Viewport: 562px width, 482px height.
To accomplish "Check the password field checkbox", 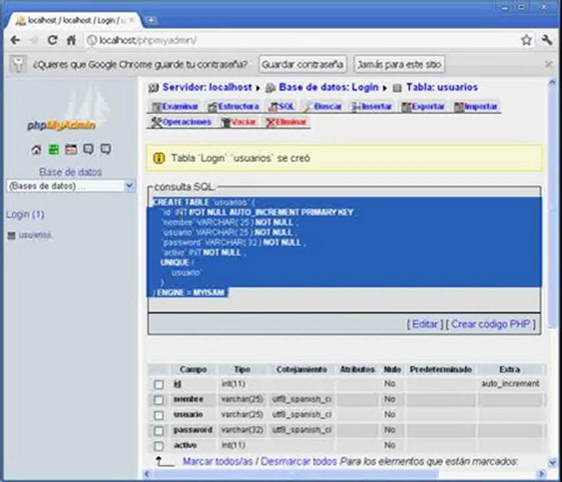I will tap(159, 430).
